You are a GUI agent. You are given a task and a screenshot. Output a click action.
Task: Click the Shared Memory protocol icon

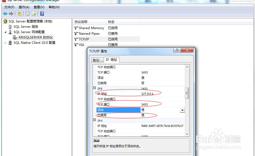click(x=76, y=28)
